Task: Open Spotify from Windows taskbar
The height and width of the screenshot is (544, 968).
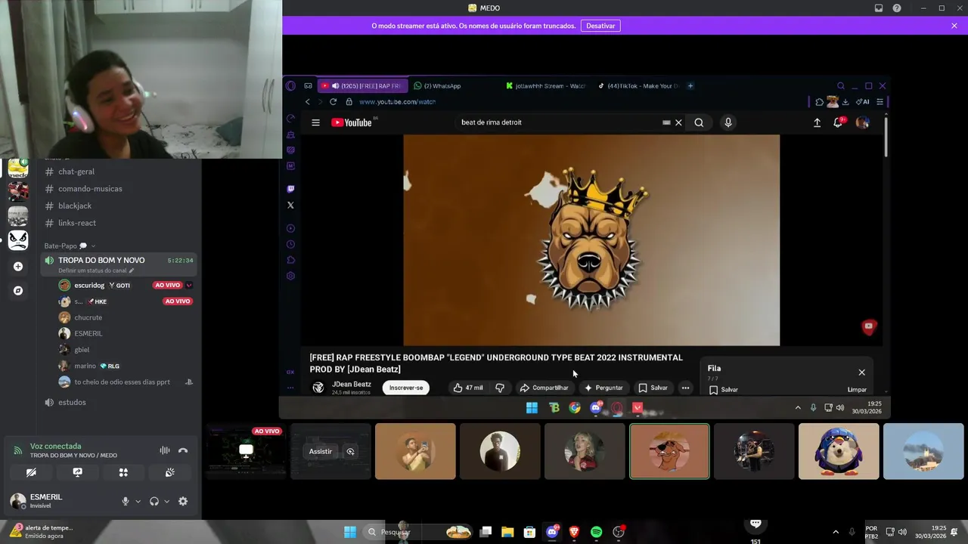Action: pos(596,532)
